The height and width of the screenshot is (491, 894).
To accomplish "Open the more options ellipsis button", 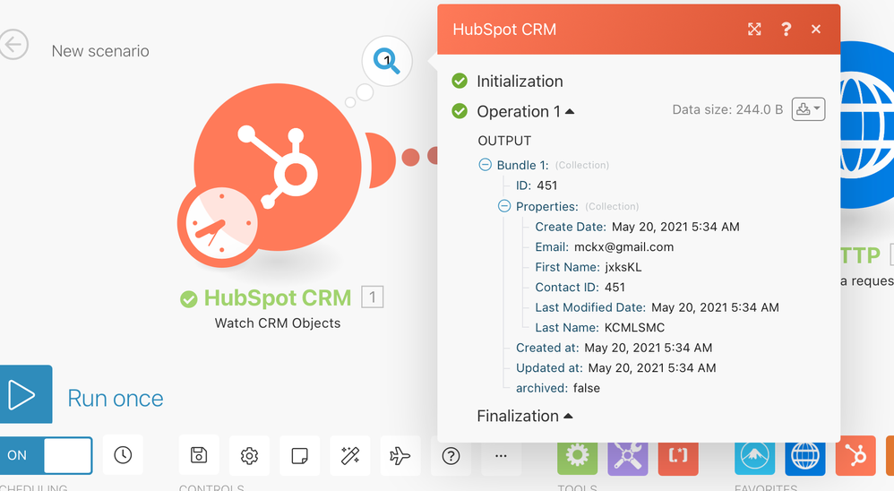I will point(501,455).
